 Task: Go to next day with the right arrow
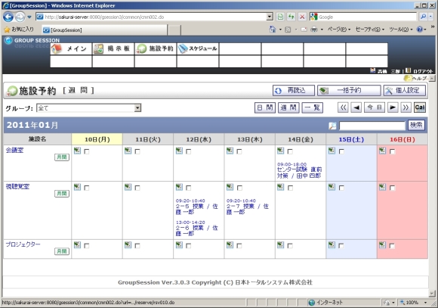pyautogui.click(x=393, y=107)
